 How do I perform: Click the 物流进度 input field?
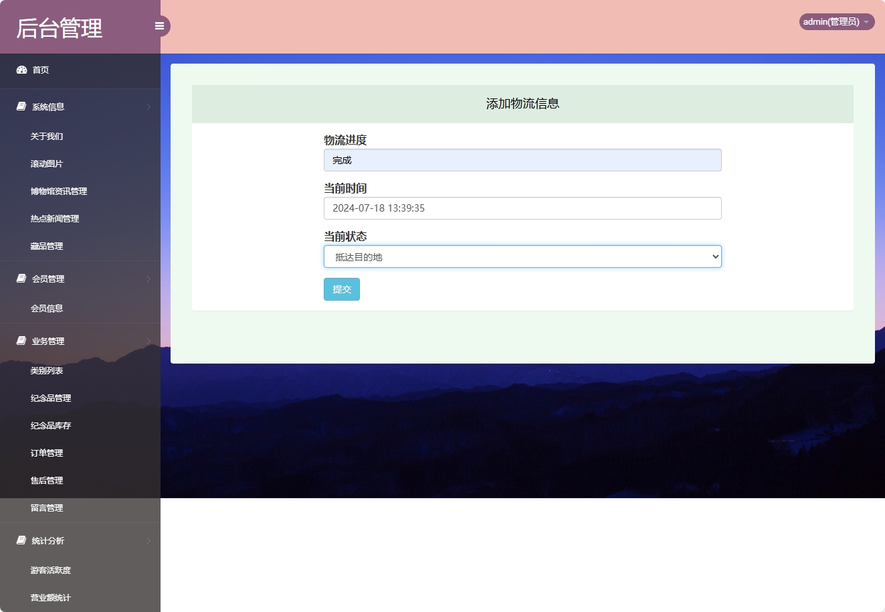coord(522,160)
